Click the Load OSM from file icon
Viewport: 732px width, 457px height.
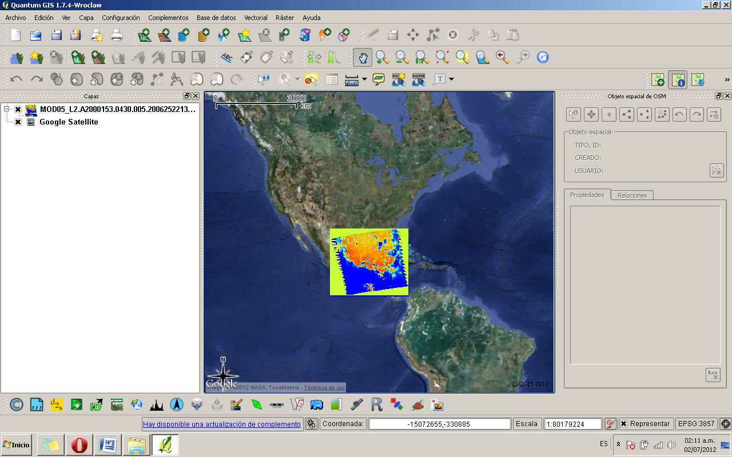658,79
